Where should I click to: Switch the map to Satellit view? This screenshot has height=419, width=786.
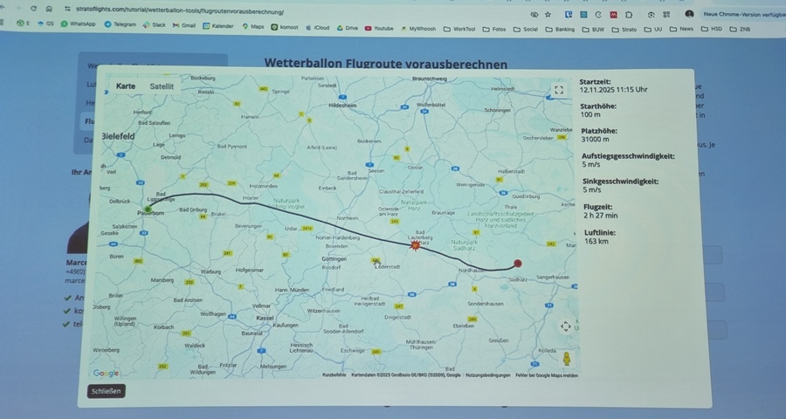point(162,86)
